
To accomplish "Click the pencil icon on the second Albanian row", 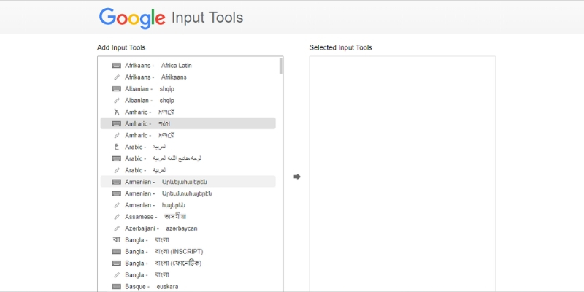I will click(x=117, y=101).
